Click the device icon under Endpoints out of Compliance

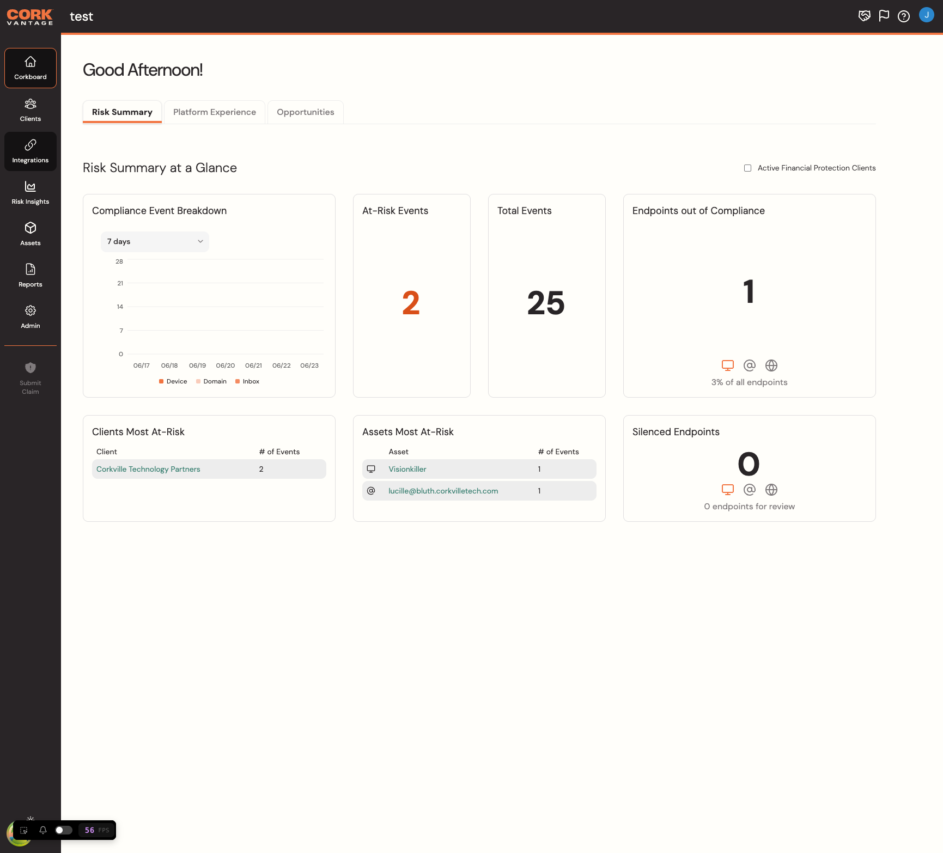coord(728,365)
